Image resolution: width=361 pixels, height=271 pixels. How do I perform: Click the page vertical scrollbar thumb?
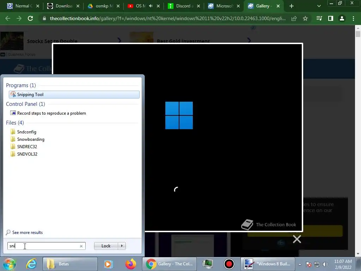point(358,34)
